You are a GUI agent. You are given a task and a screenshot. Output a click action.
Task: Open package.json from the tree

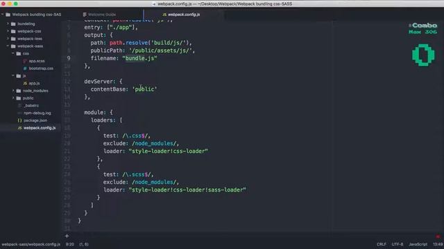click(x=35, y=120)
